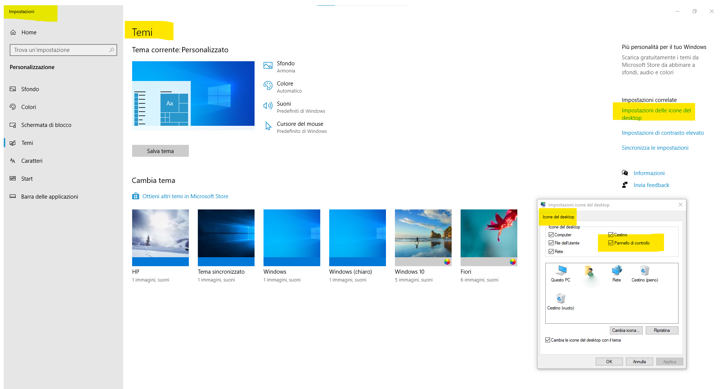Select Windows 10 theme thumbnail
The image size is (720, 389).
click(423, 237)
